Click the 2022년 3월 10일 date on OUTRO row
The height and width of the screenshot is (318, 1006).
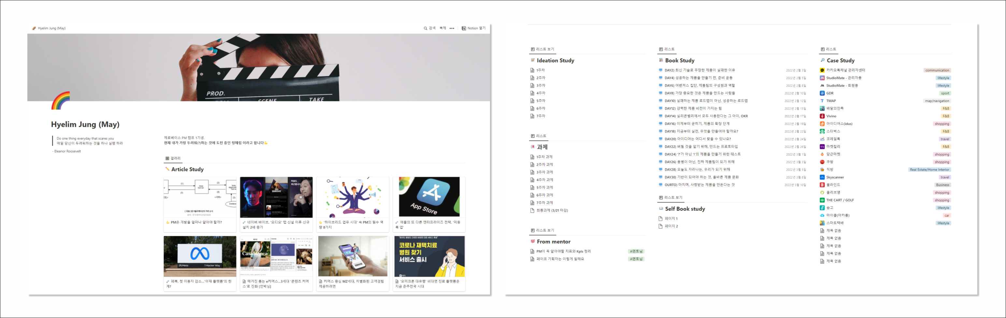coord(795,185)
